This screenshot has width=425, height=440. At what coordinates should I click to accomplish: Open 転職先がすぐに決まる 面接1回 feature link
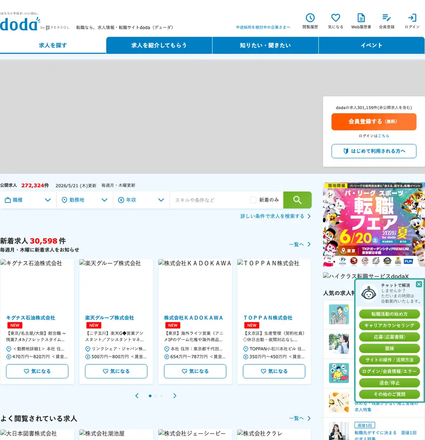click(385, 435)
